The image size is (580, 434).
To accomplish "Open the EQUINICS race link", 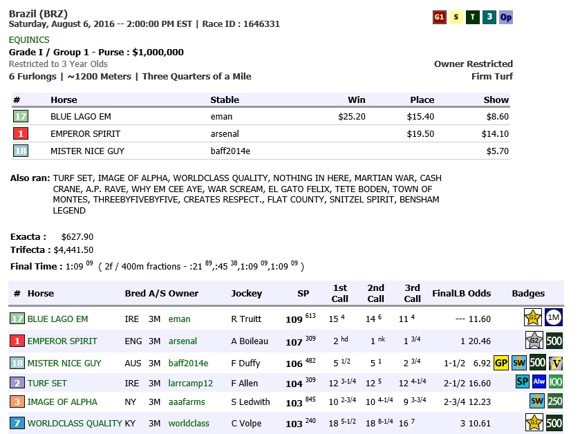I will pos(29,39).
